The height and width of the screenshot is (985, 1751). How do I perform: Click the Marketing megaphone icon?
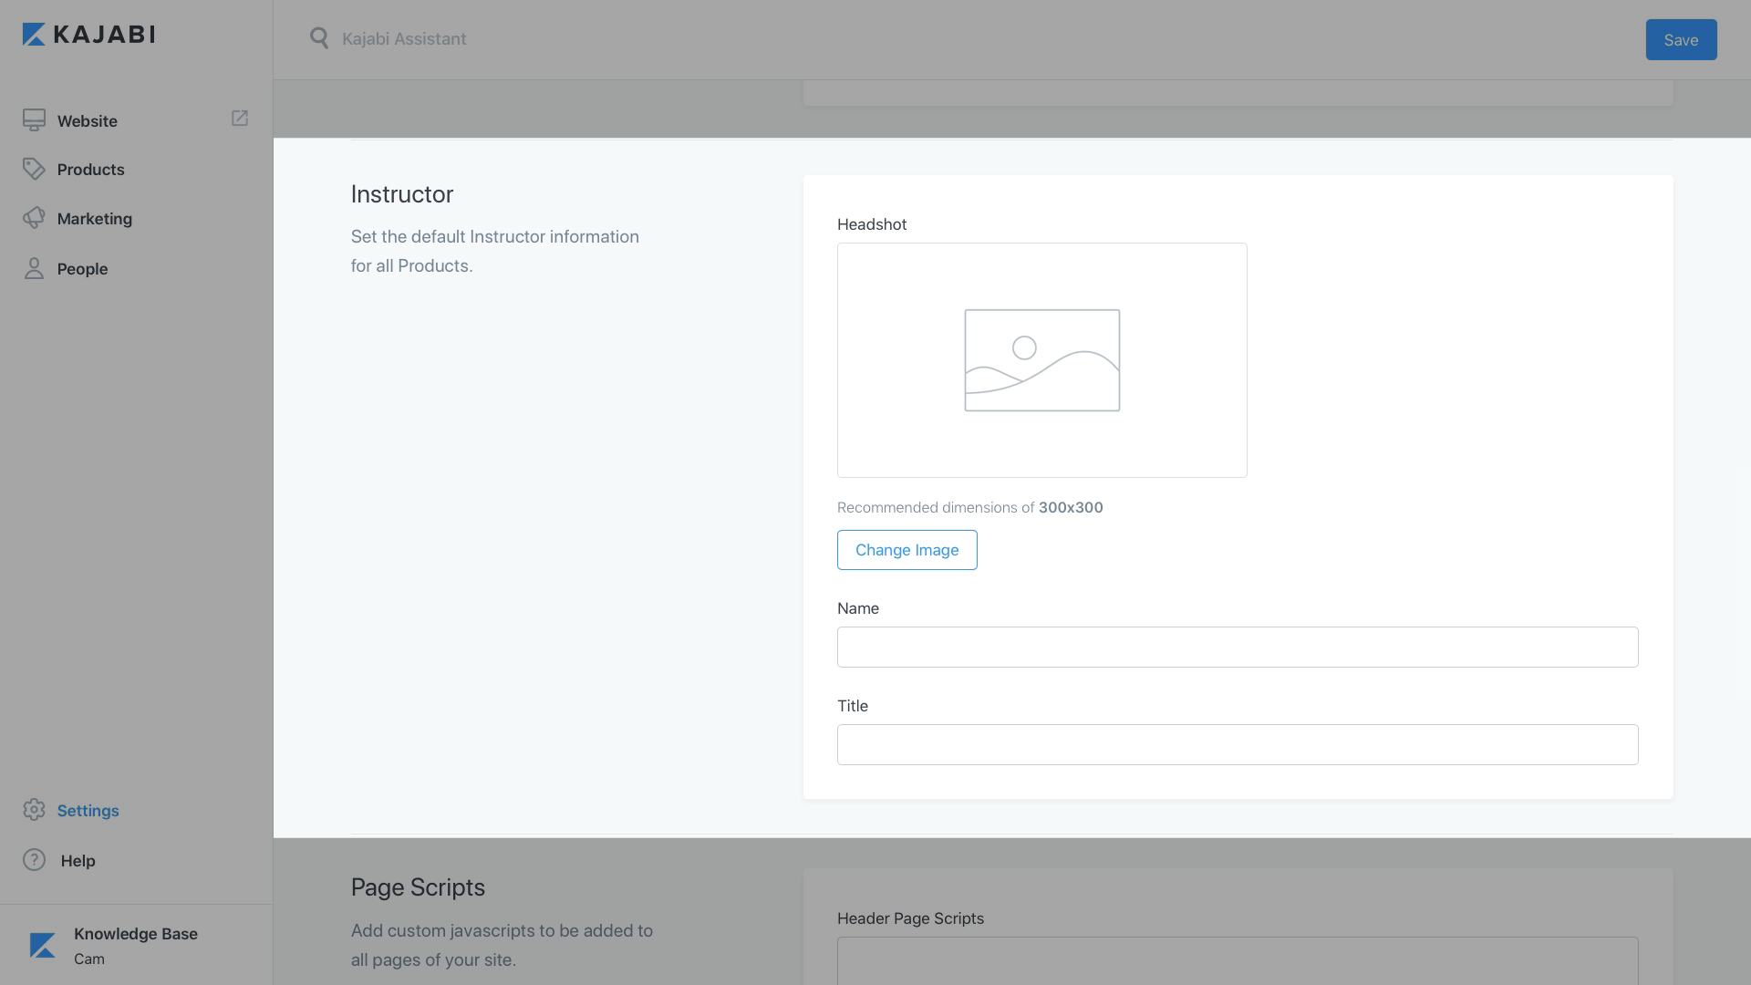(34, 218)
